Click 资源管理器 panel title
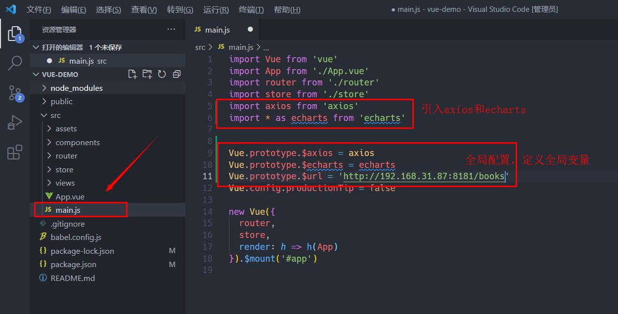The height and width of the screenshot is (314, 618). click(x=59, y=30)
